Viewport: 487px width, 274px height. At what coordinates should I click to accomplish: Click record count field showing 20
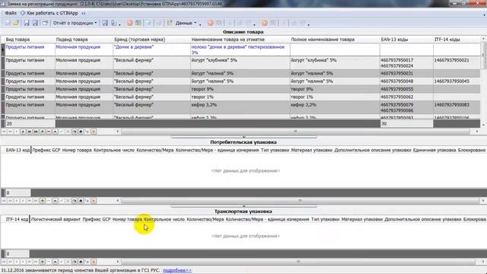30,123
